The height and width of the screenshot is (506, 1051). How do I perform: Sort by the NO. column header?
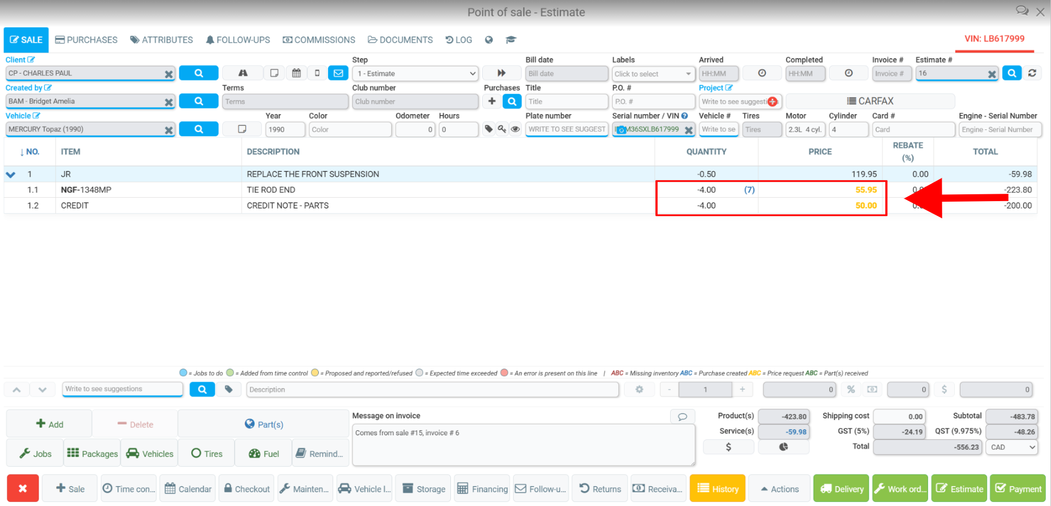[x=30, y=152]
